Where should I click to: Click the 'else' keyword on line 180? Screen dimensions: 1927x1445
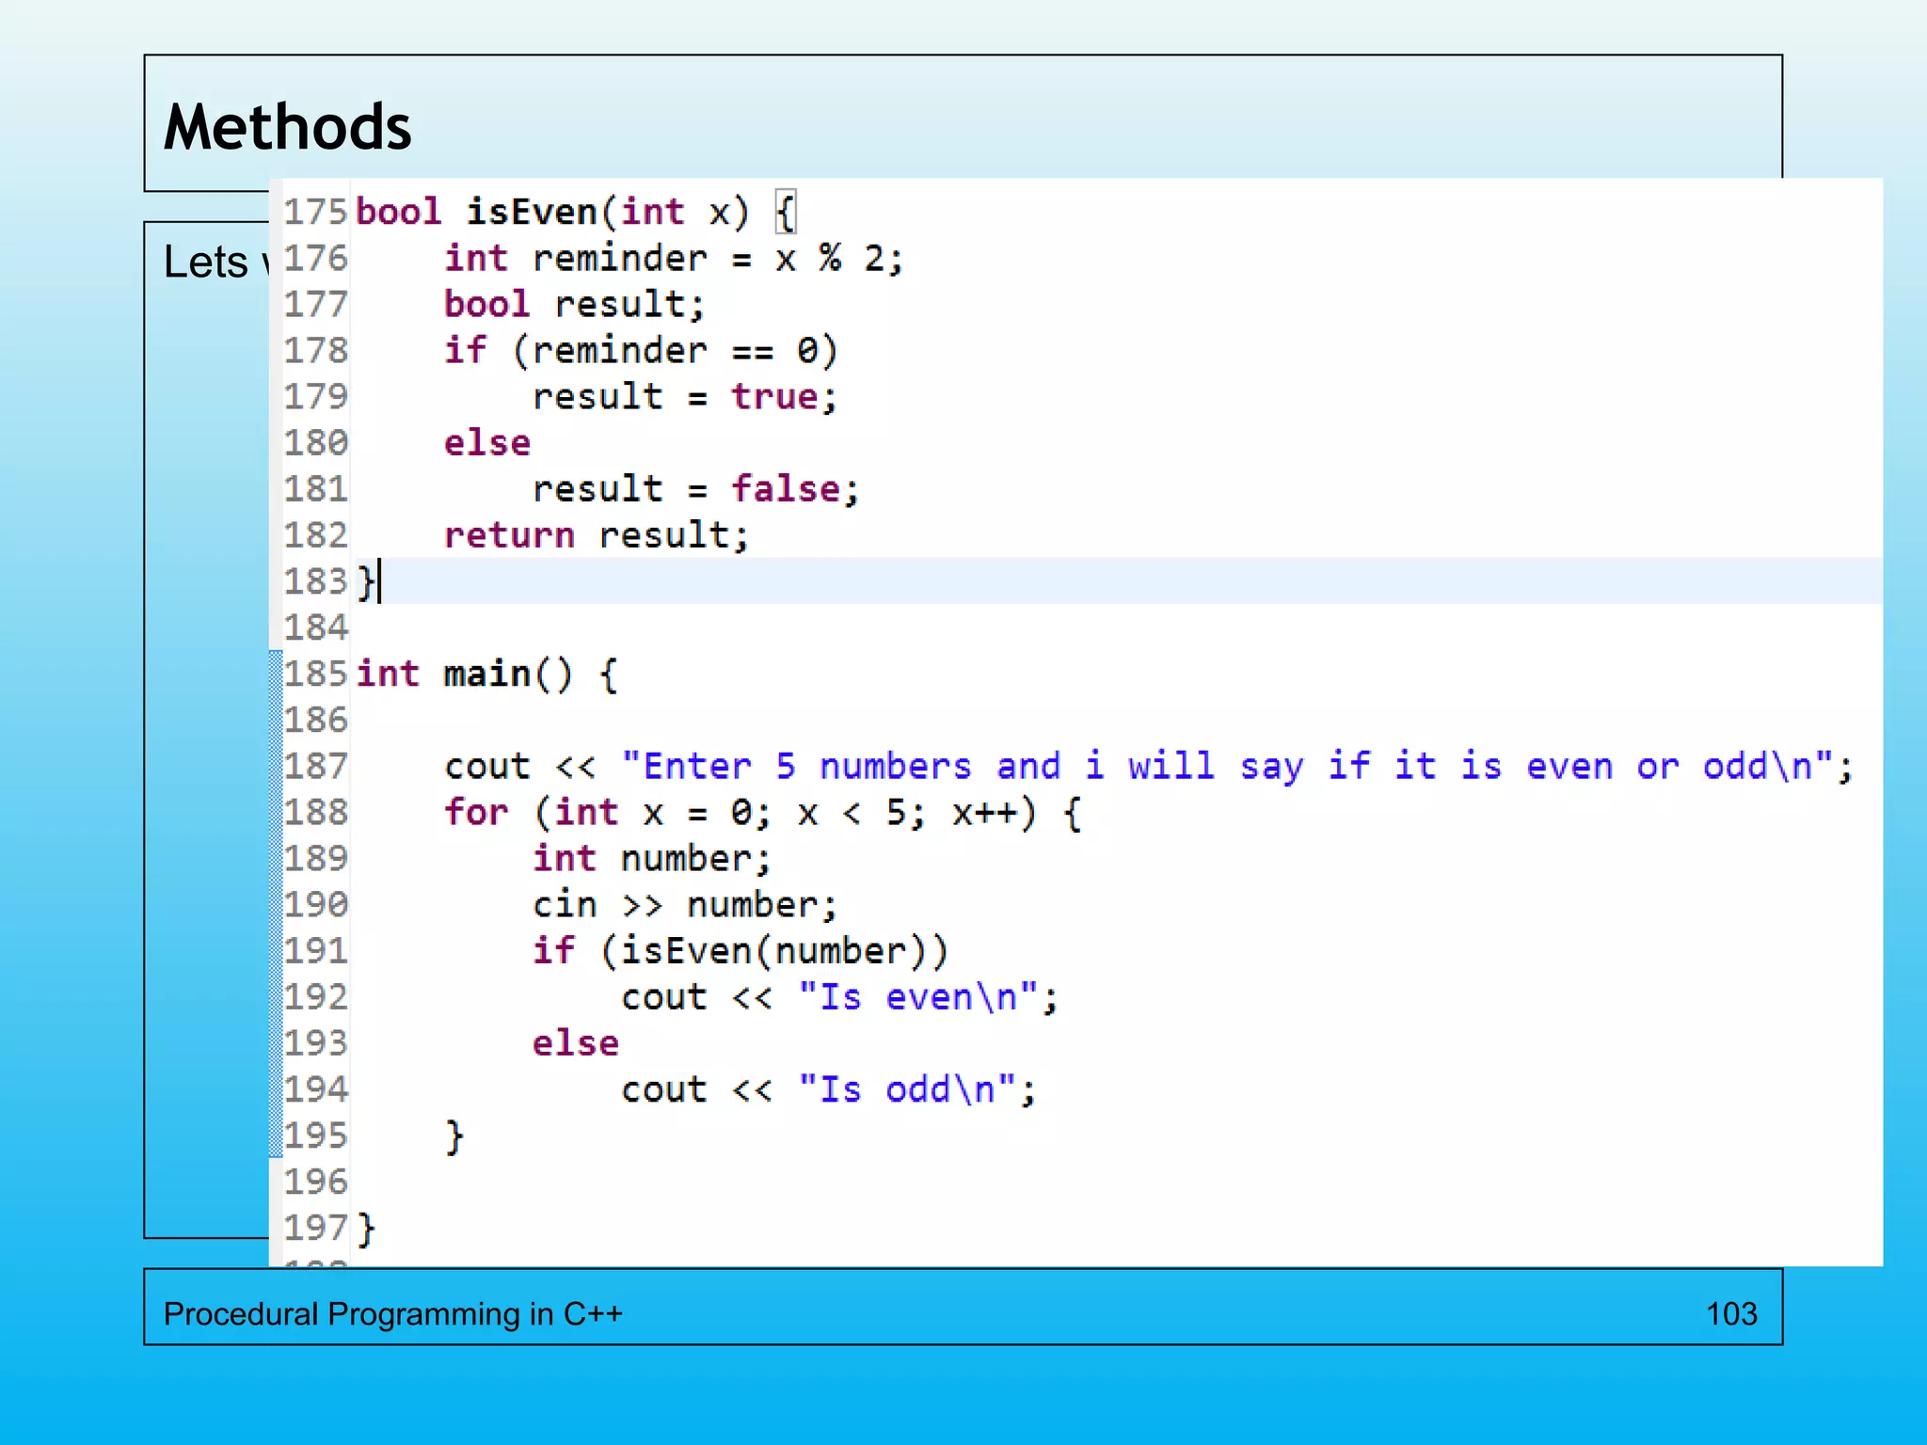pyautogui.click(x=487, y=442)
